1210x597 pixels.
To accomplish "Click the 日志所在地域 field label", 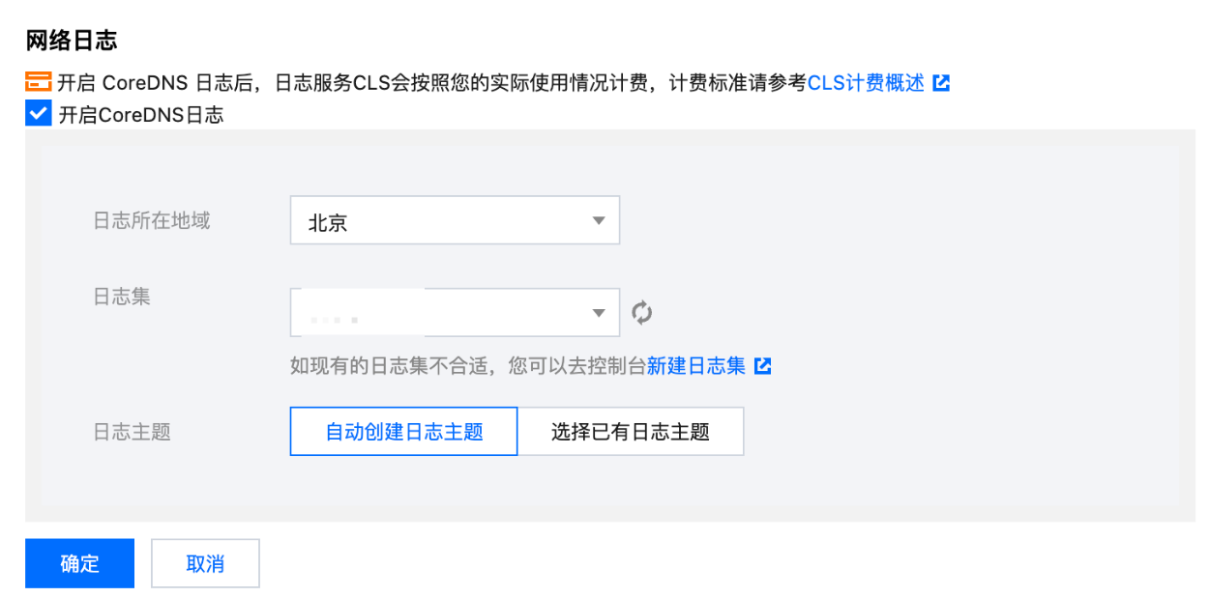I will point(151,220).
